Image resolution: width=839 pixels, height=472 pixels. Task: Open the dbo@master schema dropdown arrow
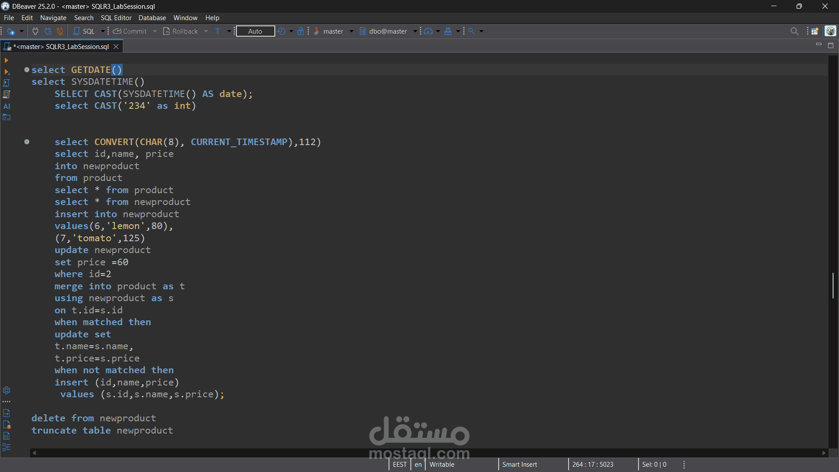pos(415,31)
